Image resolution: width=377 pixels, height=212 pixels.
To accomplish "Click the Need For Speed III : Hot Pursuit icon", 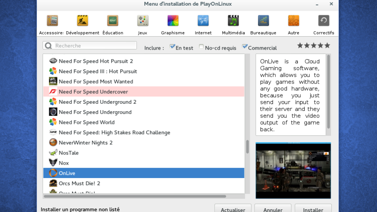I will pyautogui.click(x=53, y=71).
